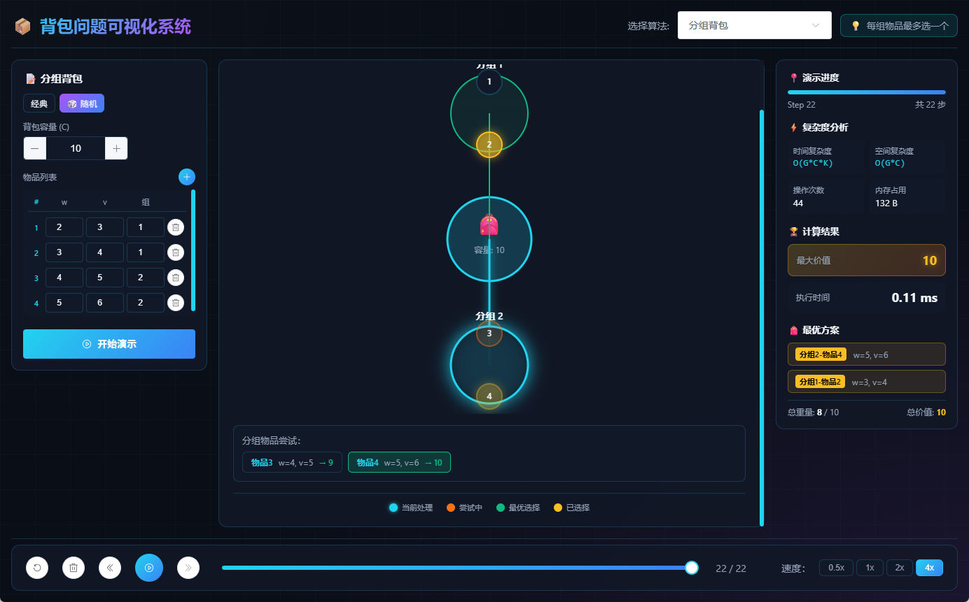This screenshot has width=969, height=602.
Task: Click the 背包问题可视化系统 title
Action: [x=116, y=27]
